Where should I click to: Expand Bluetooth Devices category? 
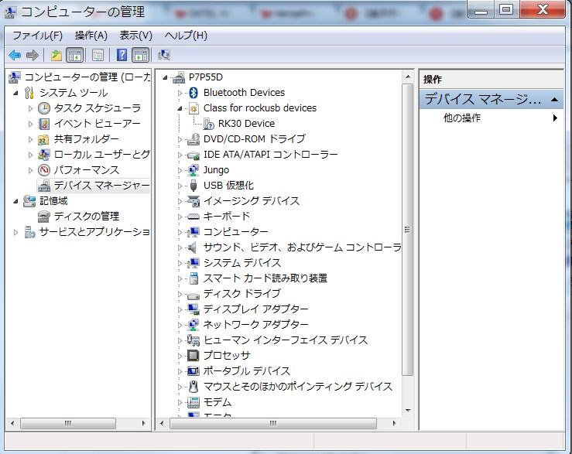tap(180, 93)
